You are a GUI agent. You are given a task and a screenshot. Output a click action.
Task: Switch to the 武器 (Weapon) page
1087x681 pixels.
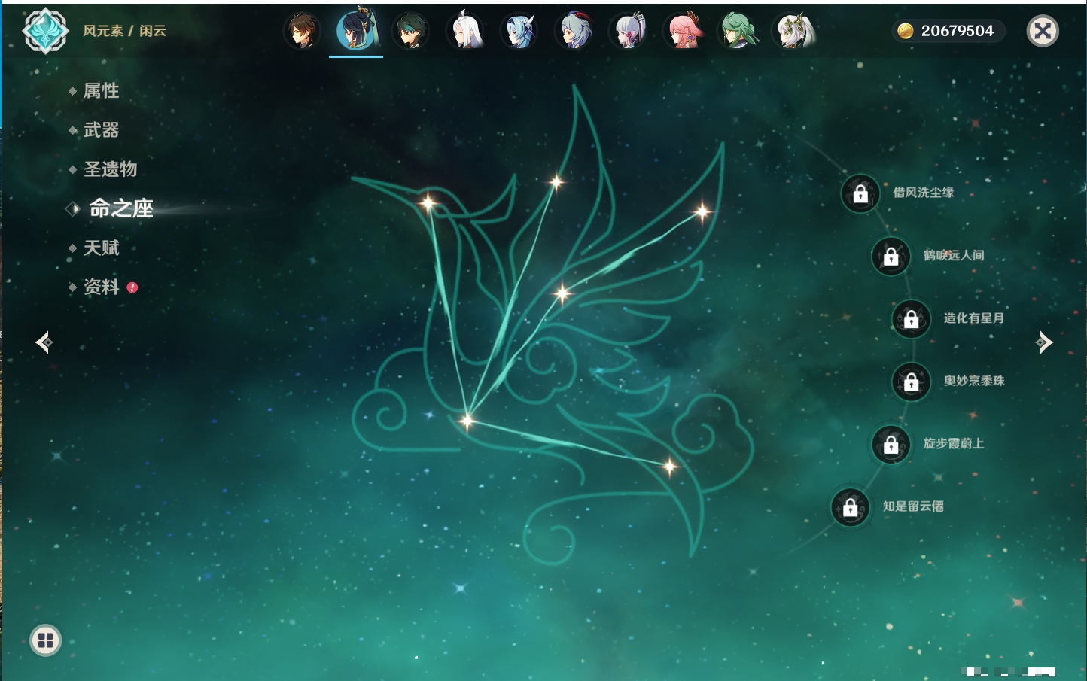click(x=101, y=130)
